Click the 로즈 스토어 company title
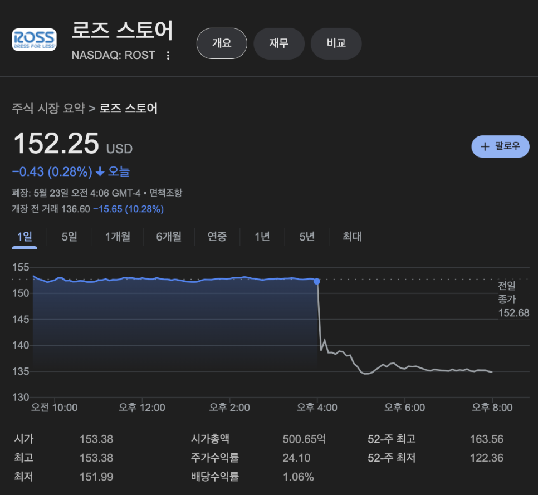538x495 pixels. [122, 31]
